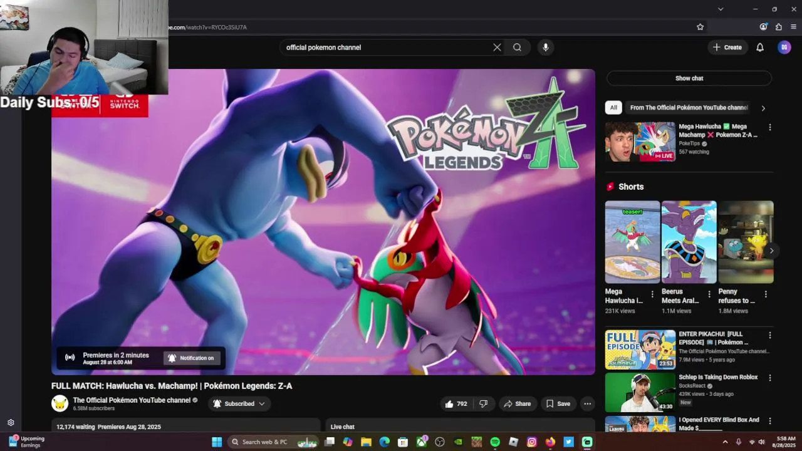Open options for PokeTips live video
The image size is (802, 451).
pyautogui.click(x=770, y=127)
